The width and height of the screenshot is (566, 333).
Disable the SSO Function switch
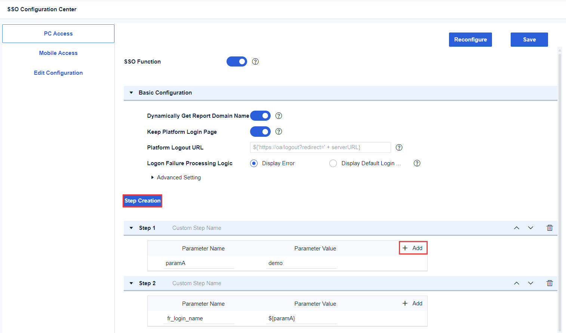coord(237,62)
